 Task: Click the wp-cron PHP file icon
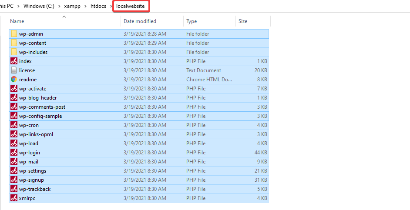(14, 125)
